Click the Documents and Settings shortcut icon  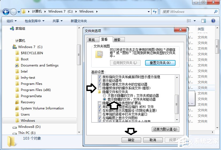point(17,65)
